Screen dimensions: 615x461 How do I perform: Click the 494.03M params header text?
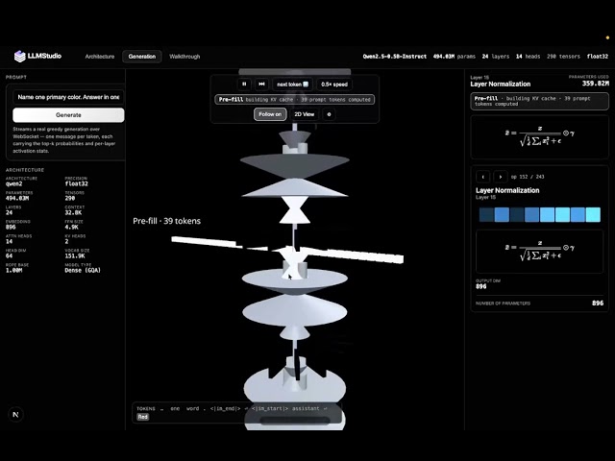[x=455, y=57]
